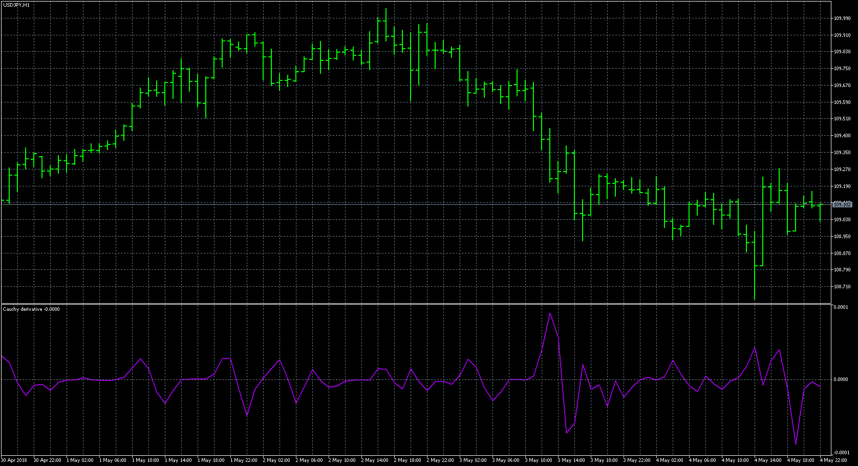This screenshot has height=466, width=858.
Task: Click the 109.350 price scale value
Action: click(x=842, y=153)
